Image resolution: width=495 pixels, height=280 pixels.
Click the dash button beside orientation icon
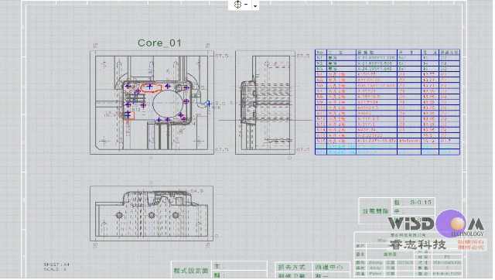pos(246,5)
